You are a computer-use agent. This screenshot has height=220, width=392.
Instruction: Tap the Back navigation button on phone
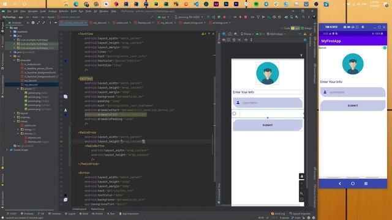point(340,183)
